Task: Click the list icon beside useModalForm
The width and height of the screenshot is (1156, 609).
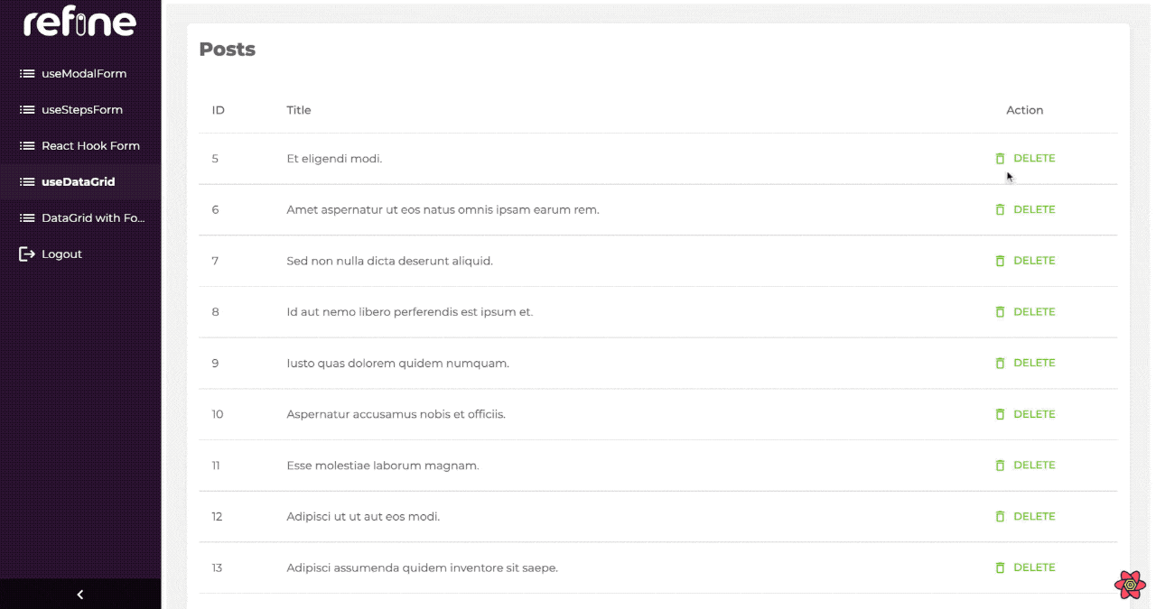Action: click(27, 74)
